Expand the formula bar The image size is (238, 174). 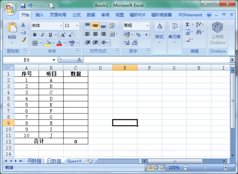(x=232, y=60)
